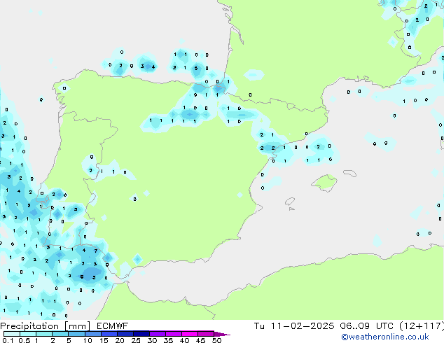
Task: Click the legend label 20
Action: [x=119, y=341]
